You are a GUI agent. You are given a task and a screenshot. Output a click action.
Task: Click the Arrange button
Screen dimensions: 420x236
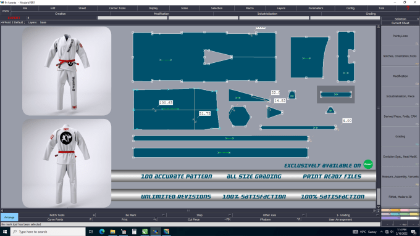click(9, 218)
